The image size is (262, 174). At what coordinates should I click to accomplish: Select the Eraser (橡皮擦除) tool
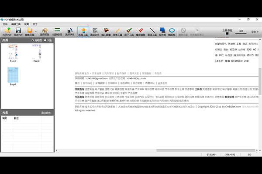point(141,32)
